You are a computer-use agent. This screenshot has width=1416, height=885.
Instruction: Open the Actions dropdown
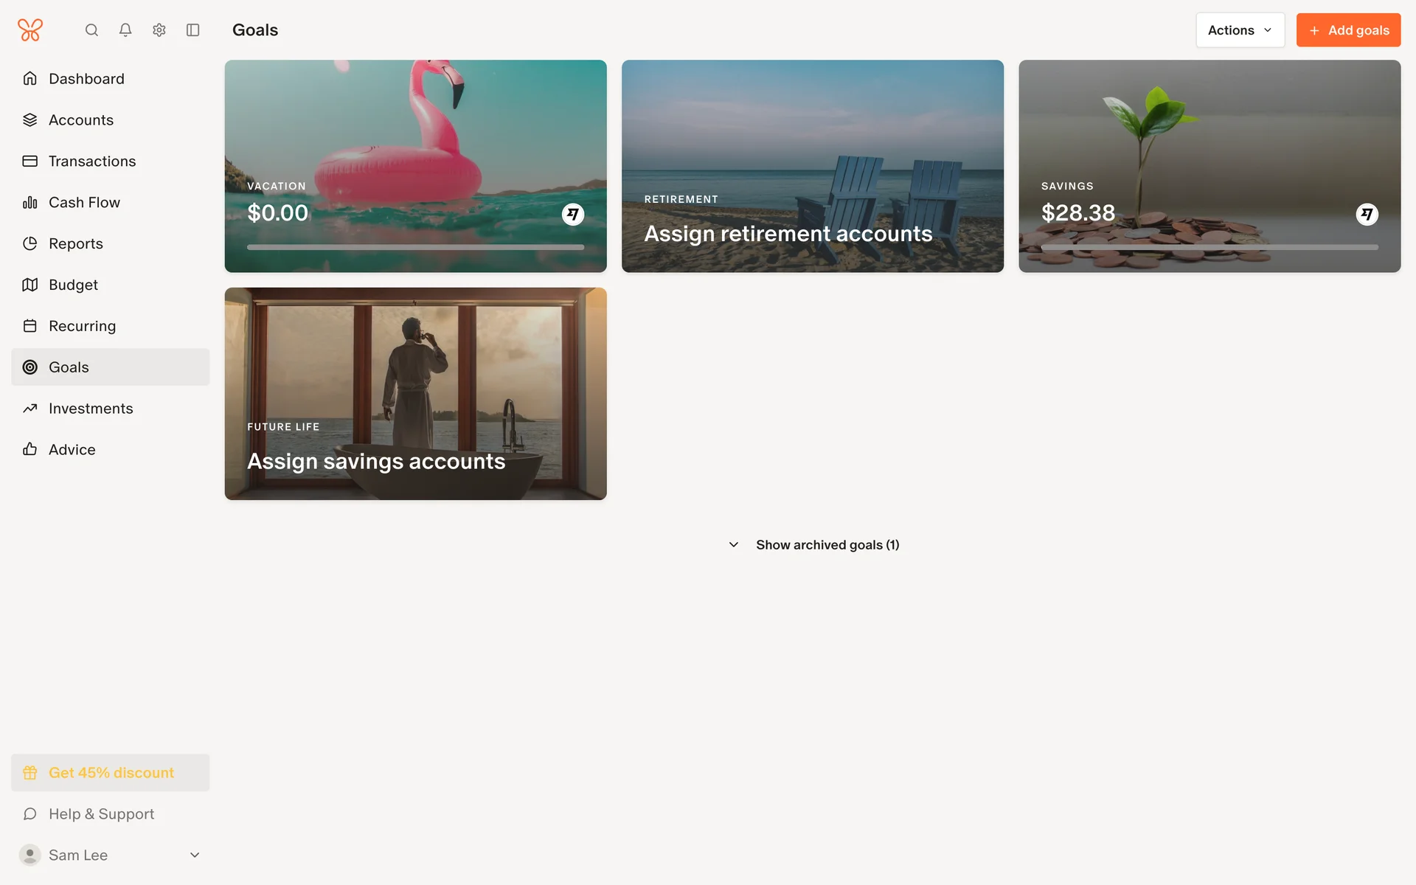pyautogui.click(x=1240, y=30)
